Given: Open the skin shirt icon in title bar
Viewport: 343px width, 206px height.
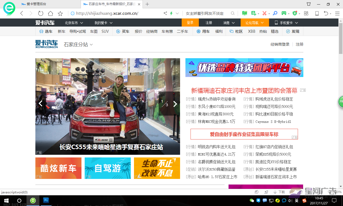Looking at the screenshot, I should 309,4.
